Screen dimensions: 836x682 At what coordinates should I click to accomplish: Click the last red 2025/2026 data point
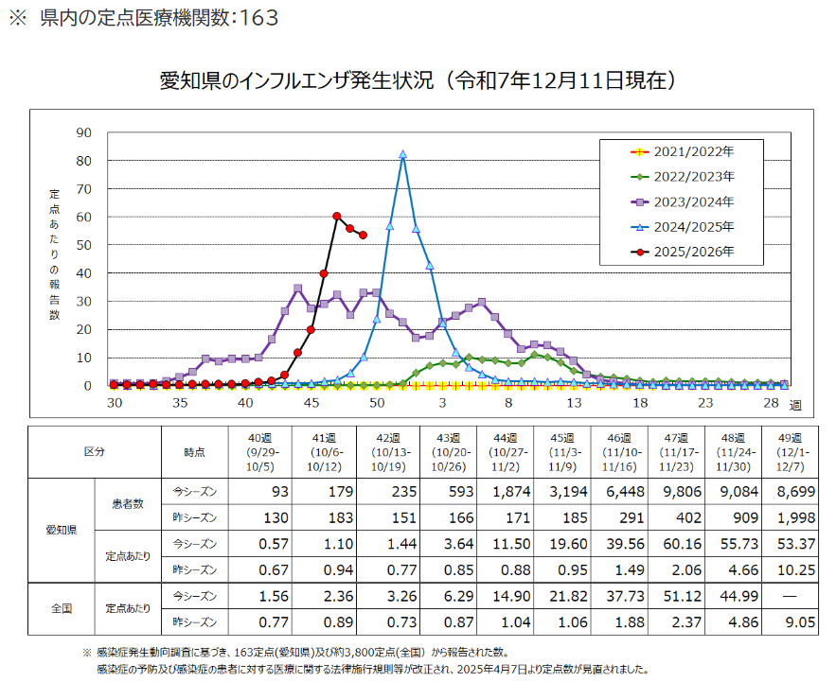click(364, 236)
